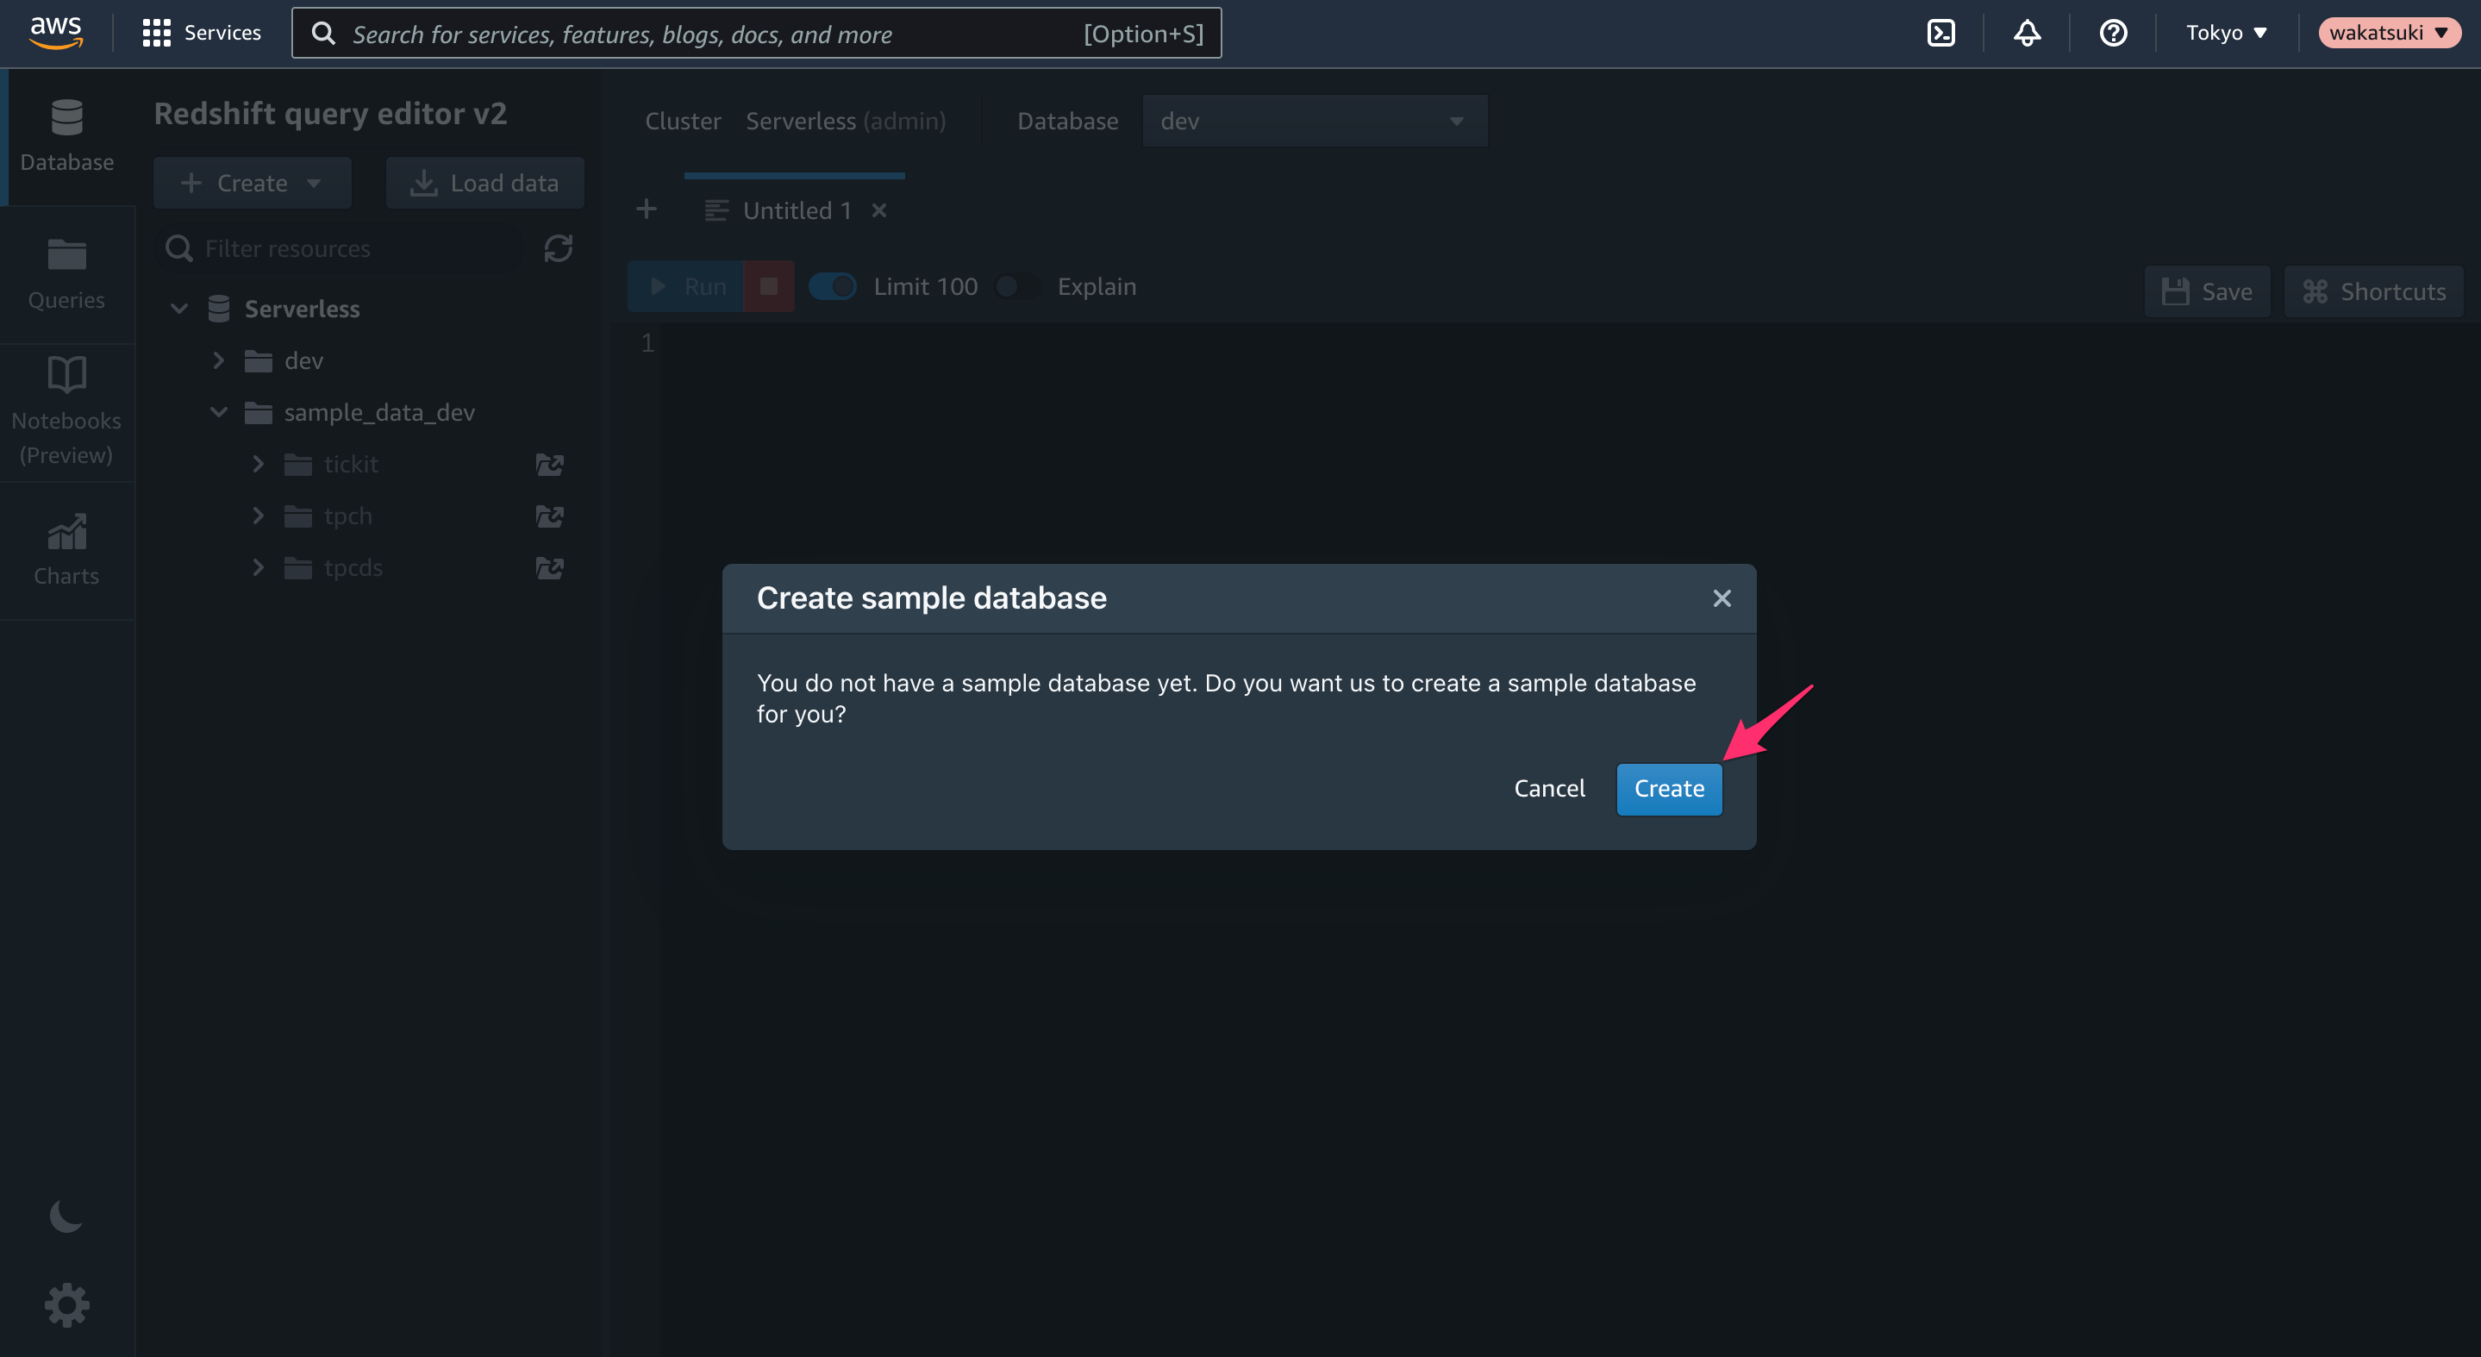Toggle the Explain switch
This screenshot has height=1357, width=2481.
(x=1016, y=286)
